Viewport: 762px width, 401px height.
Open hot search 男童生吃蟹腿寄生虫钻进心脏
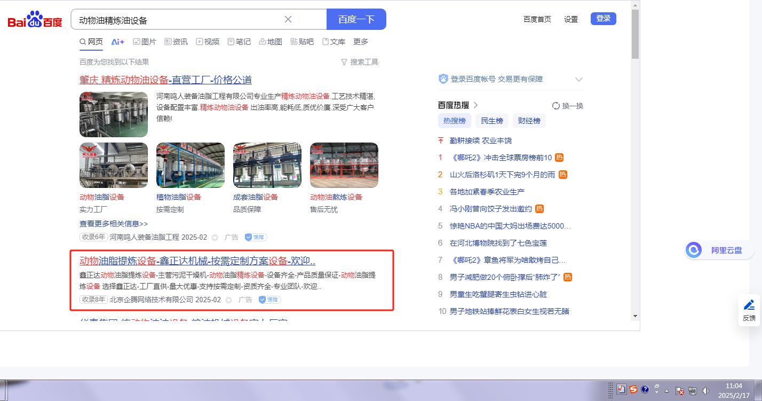tap(498, 294)
